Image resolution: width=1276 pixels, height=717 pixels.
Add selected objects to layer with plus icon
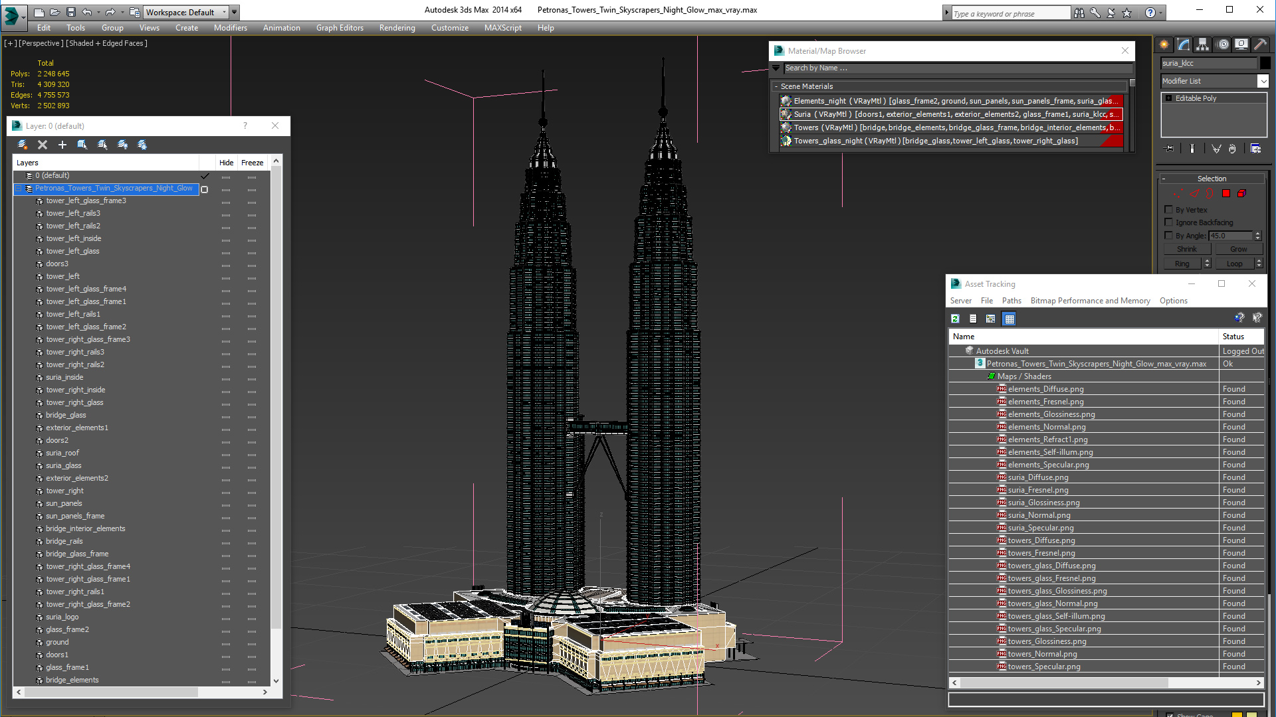(x=62, y=145)
